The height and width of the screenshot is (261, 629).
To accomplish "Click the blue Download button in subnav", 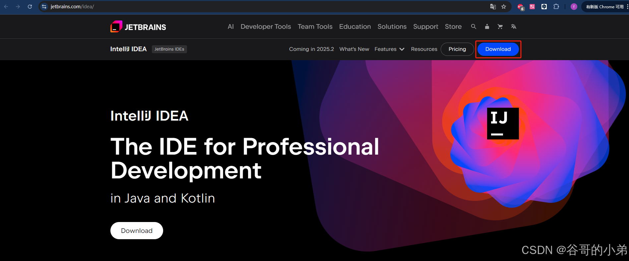I will [x=498, y=49].
